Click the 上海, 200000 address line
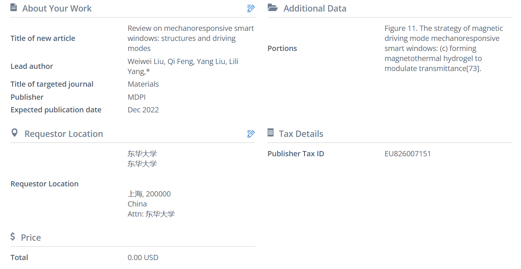 tap(149, 194)
